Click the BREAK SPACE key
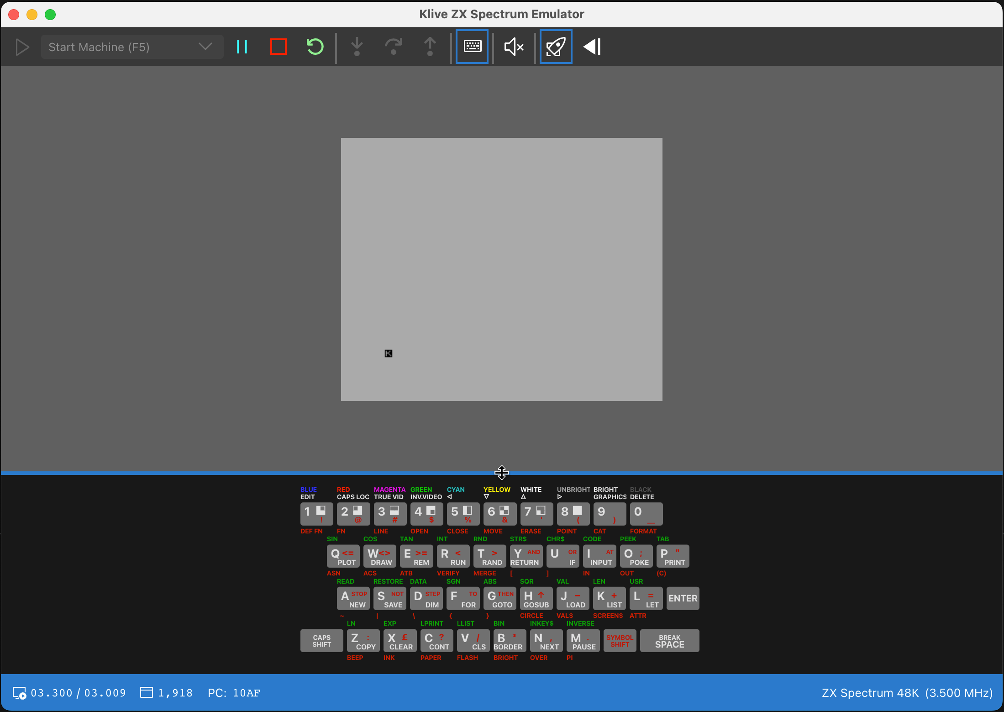The height and width of the screenshot is (712, 1004). coord(670,641)
